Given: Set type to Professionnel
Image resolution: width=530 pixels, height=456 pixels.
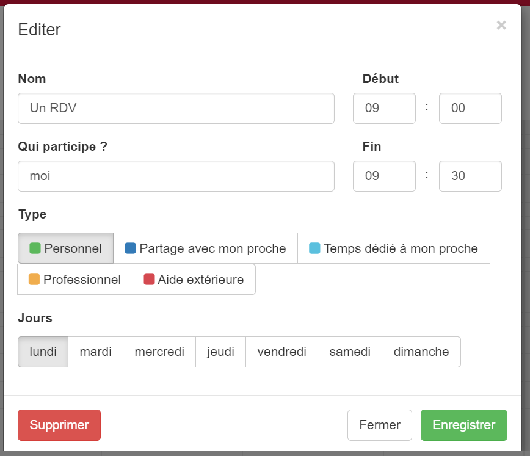Looking at the screenshot, I should (x=75, y=280).
